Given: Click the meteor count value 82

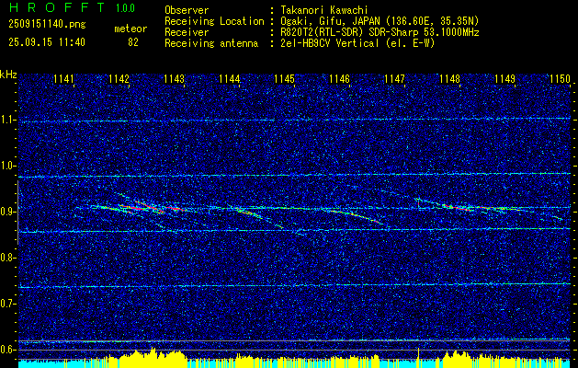Looking at the screenshot, I should pyautogui.click(x=133, y=42).
